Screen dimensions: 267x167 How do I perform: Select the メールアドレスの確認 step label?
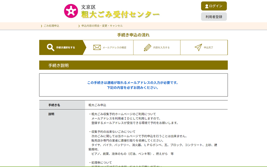point(114,48)
